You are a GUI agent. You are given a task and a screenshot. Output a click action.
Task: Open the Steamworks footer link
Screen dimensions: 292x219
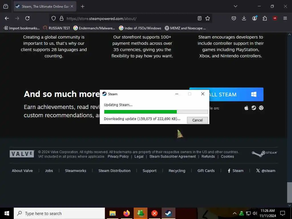click(x=76, y=171)
